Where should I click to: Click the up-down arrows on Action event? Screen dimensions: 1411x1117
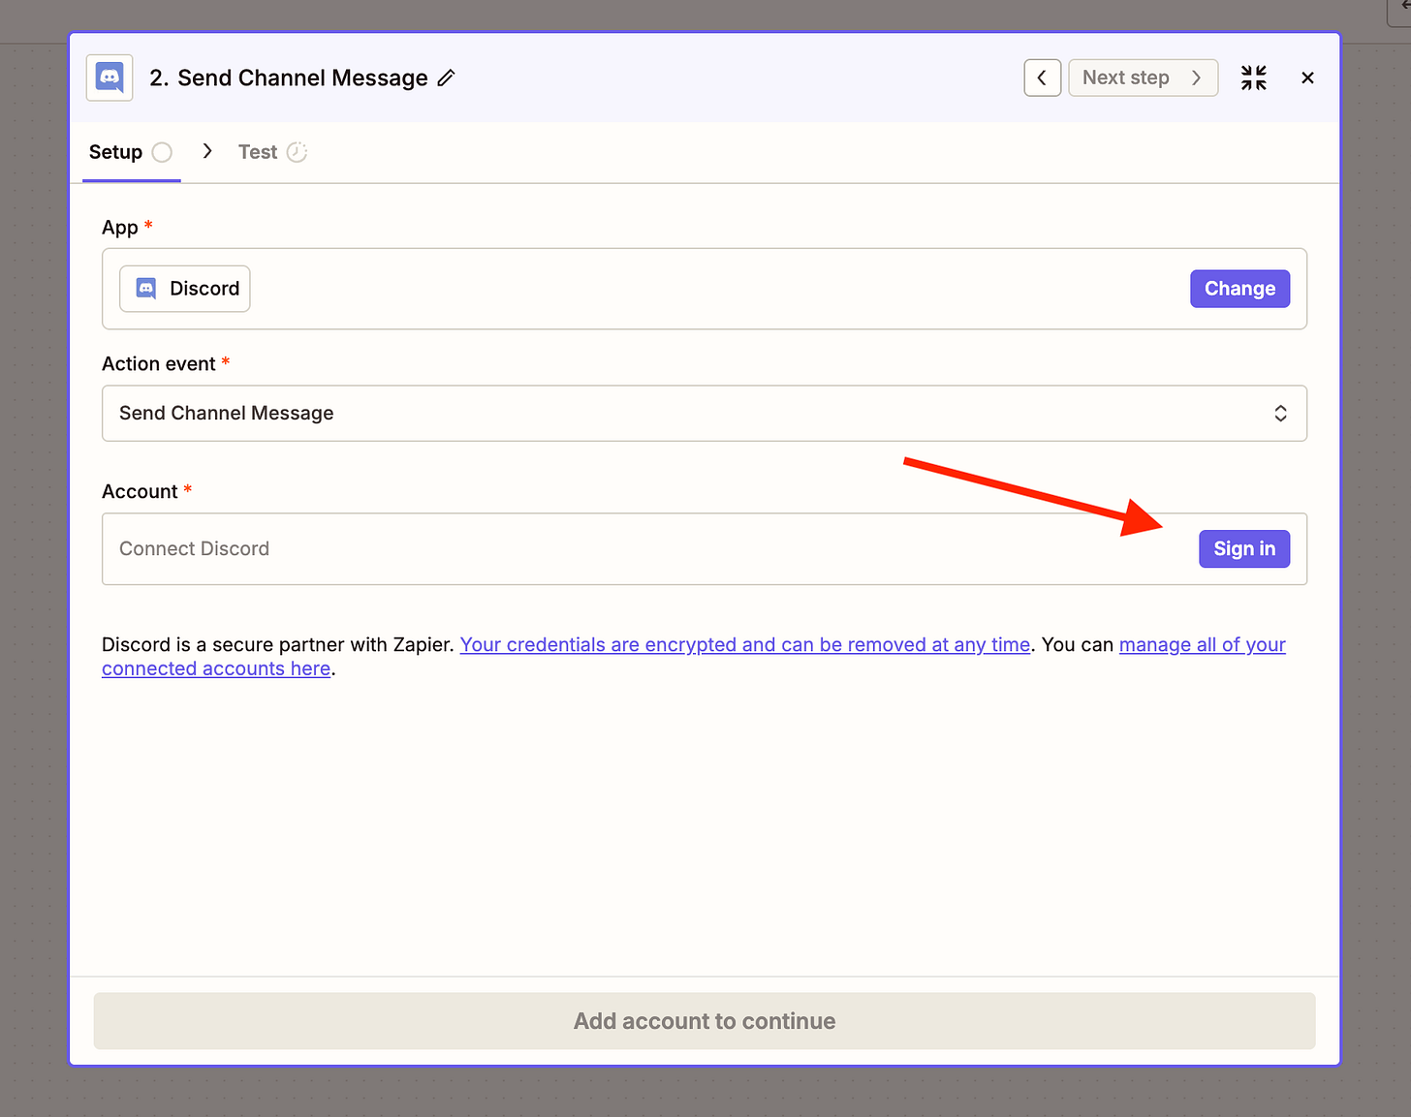(1280, 414)
